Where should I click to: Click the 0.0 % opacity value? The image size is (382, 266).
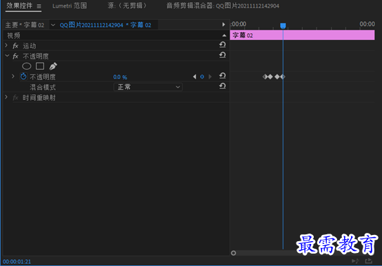[x=120, y=77]
